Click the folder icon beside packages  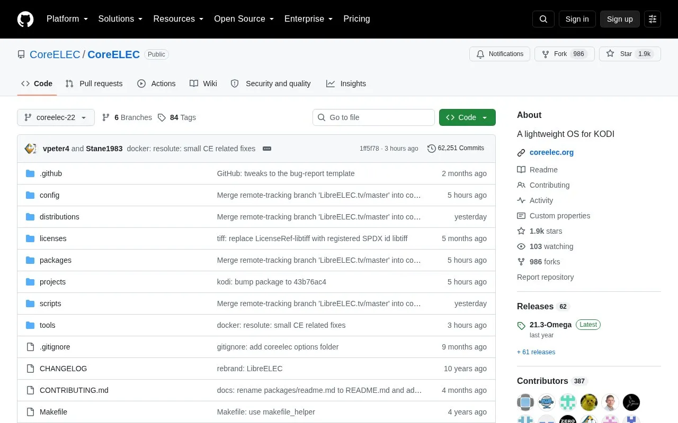coord(30,260)
